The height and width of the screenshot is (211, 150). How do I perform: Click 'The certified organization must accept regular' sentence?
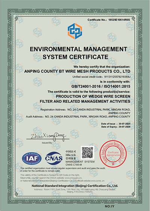(63, 170)
